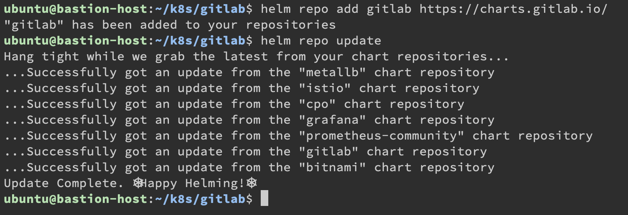This screenshot has width=628, height=215.
Task: Click the "helm repo update" command text
Action: (x=321, y=41)
